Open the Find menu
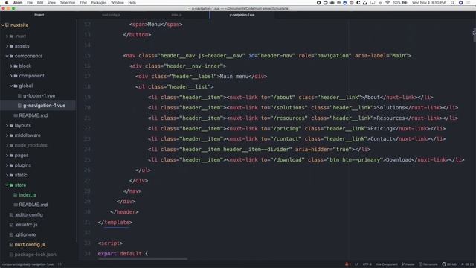The height and width of the screenshot is (268, 476). coord(83,3)
